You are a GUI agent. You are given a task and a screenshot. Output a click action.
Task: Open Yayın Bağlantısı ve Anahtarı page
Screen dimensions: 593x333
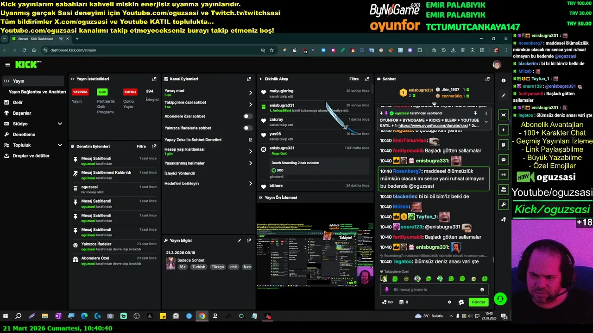click(x=37, y=92)
